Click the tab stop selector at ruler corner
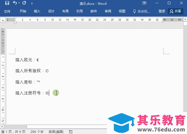 click(x=3, y=20)
